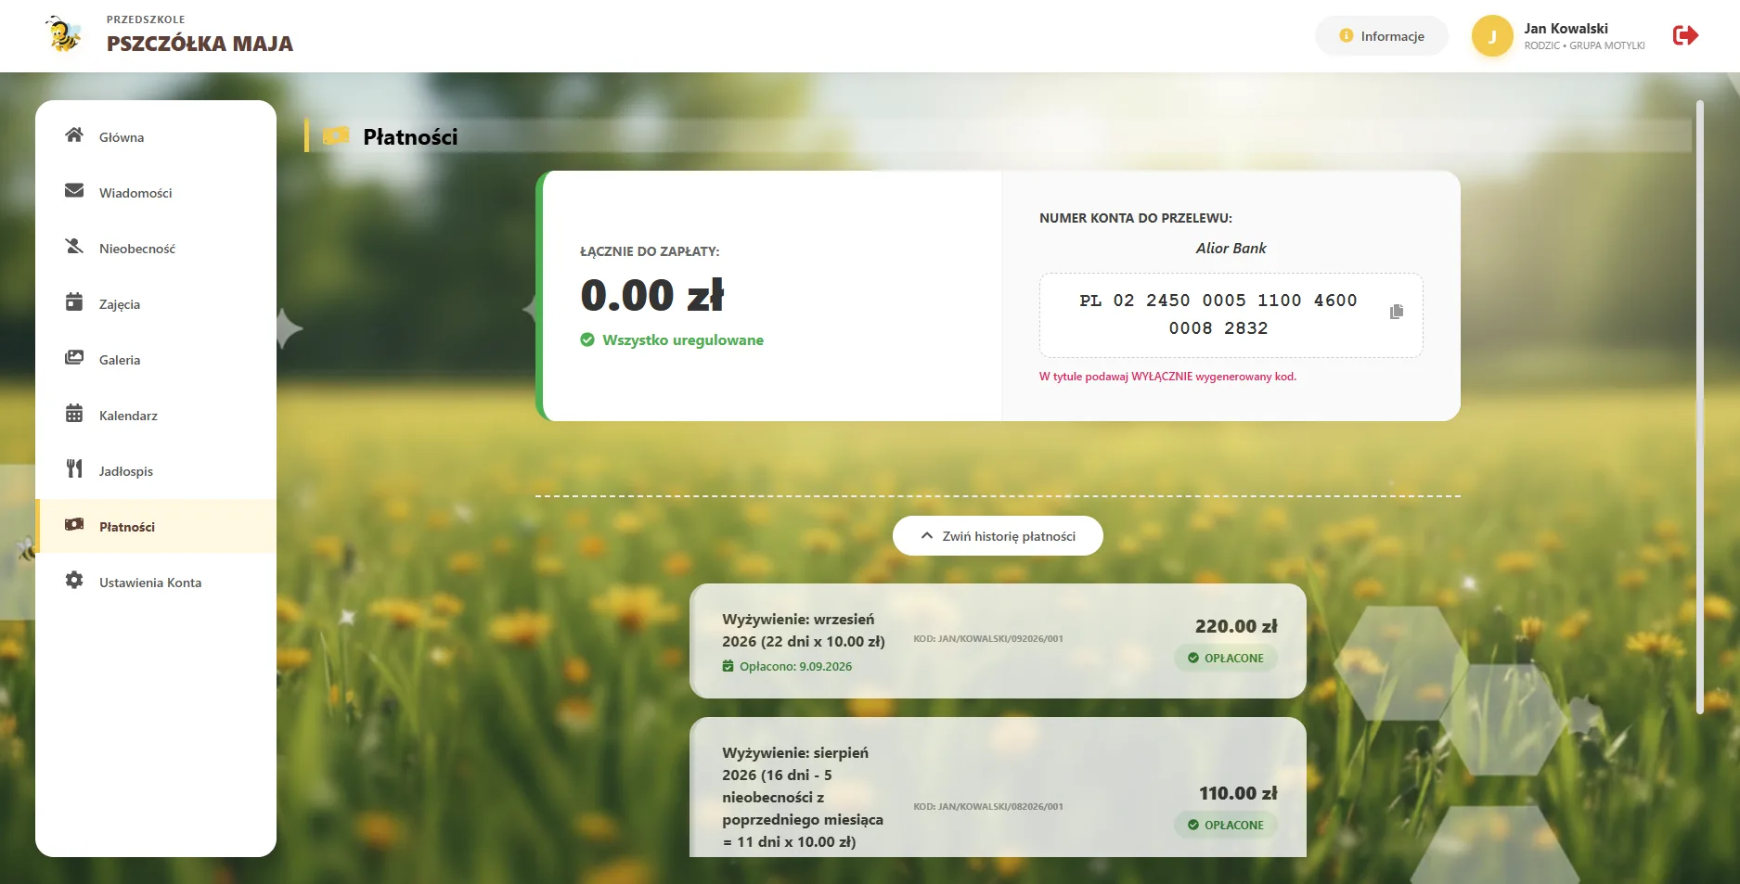
Task: Click the absence icon for Nieobecność
Action: tap(74, 247)
